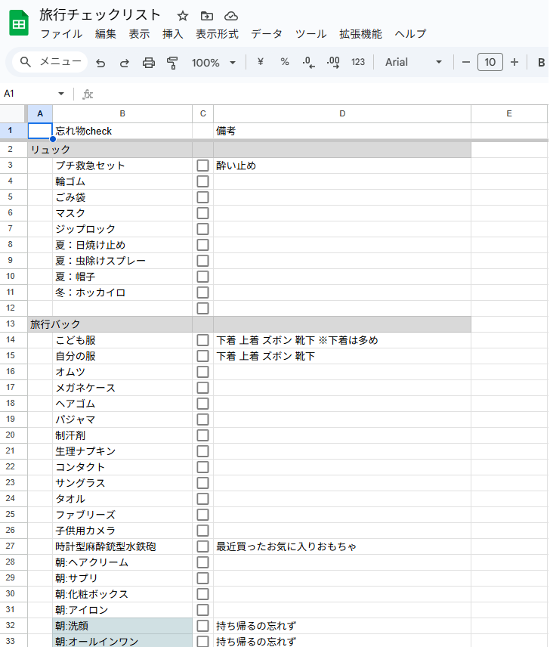Viewport: 550px width, 647px height.
Task: Apply yen currency format
Action: coord(260,62)
